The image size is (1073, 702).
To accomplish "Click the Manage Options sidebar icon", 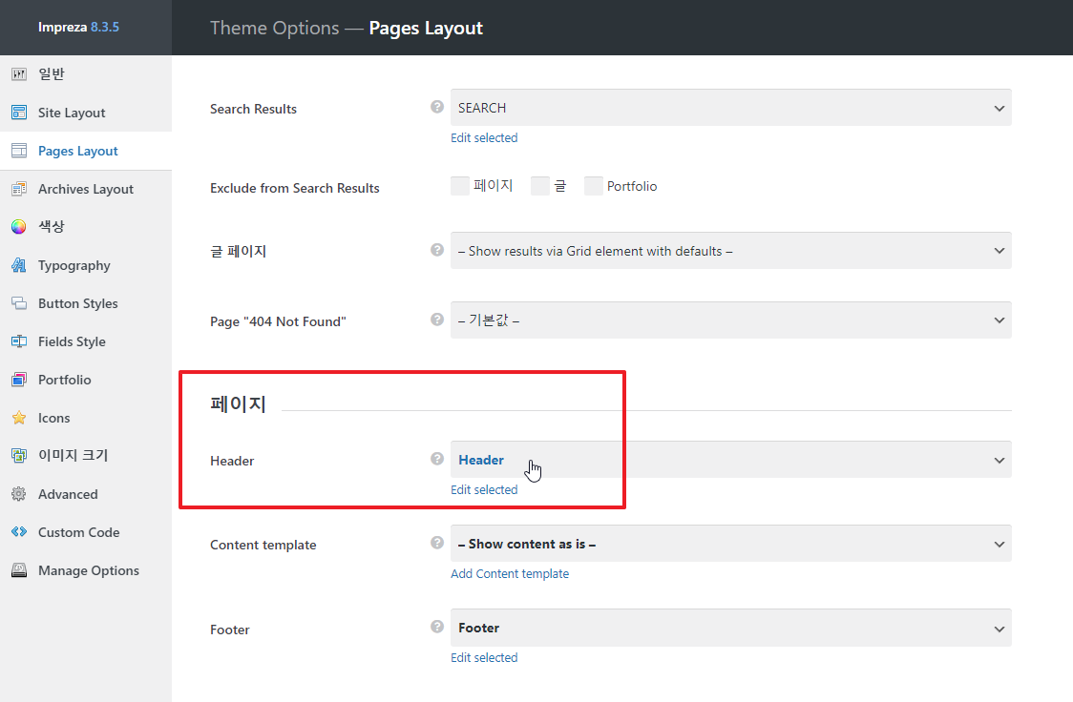I will click(19, 570).
